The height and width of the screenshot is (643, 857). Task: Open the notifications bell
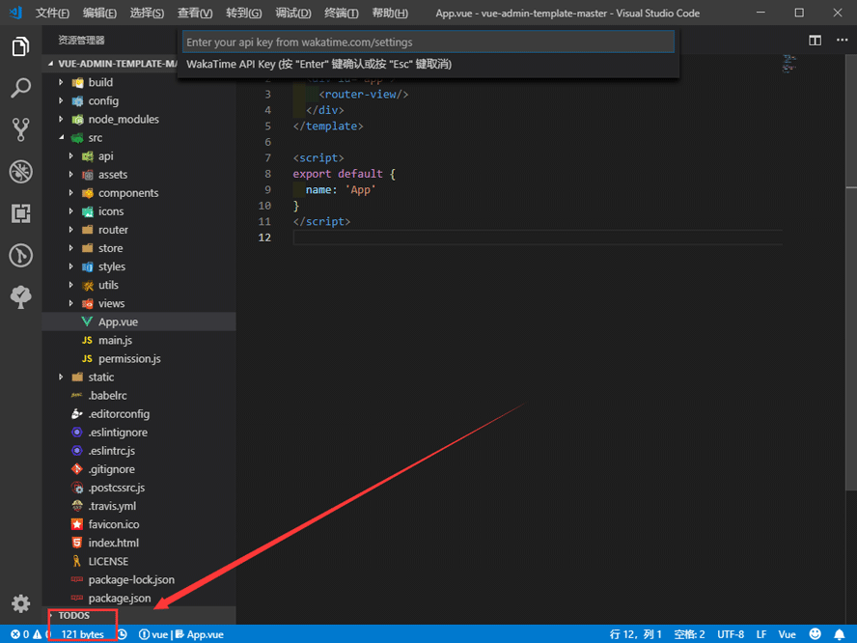(840, 634)
